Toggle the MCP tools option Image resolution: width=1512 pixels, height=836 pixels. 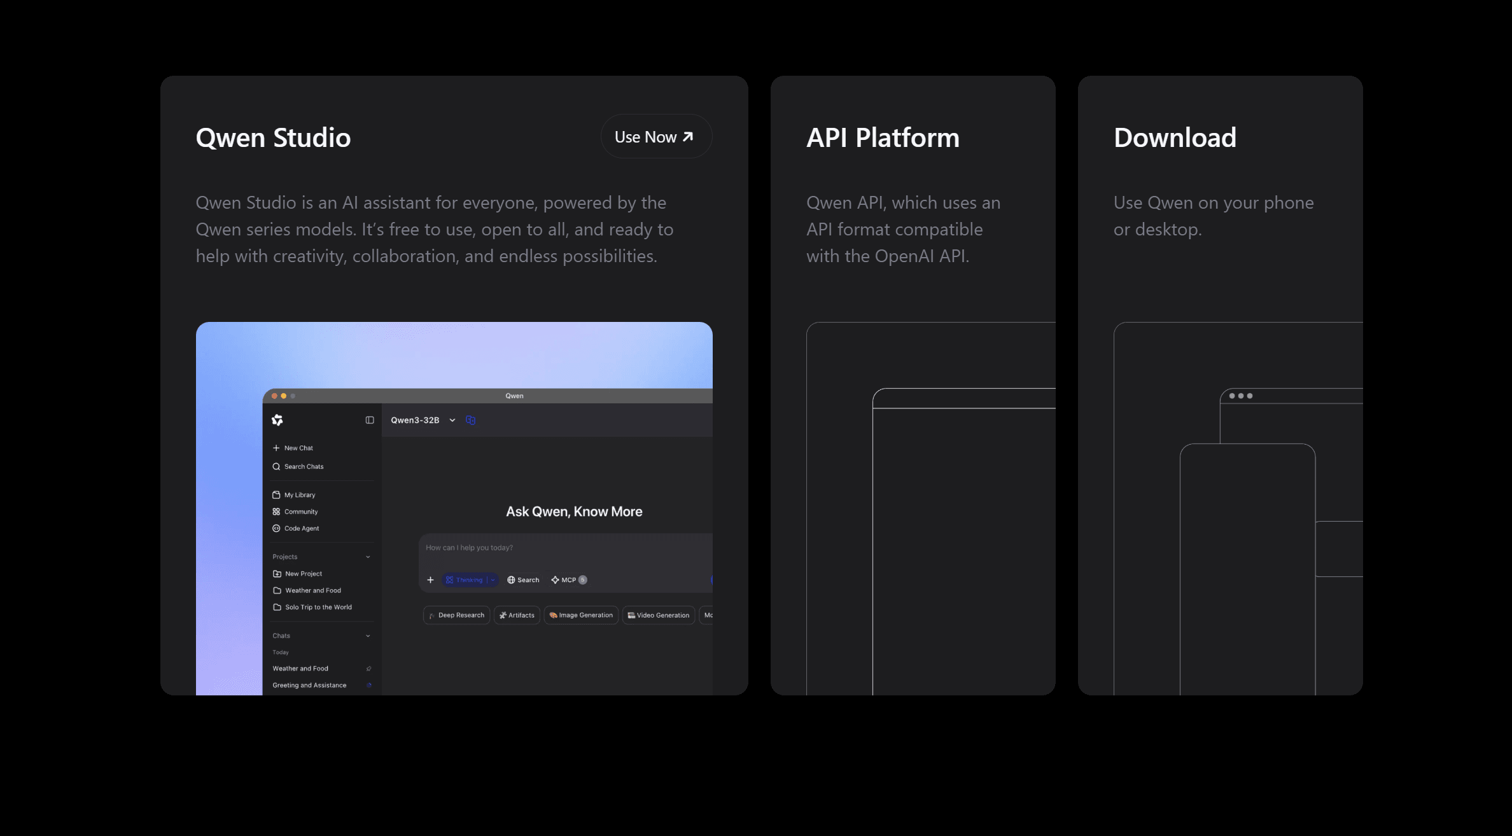[569, 580]
